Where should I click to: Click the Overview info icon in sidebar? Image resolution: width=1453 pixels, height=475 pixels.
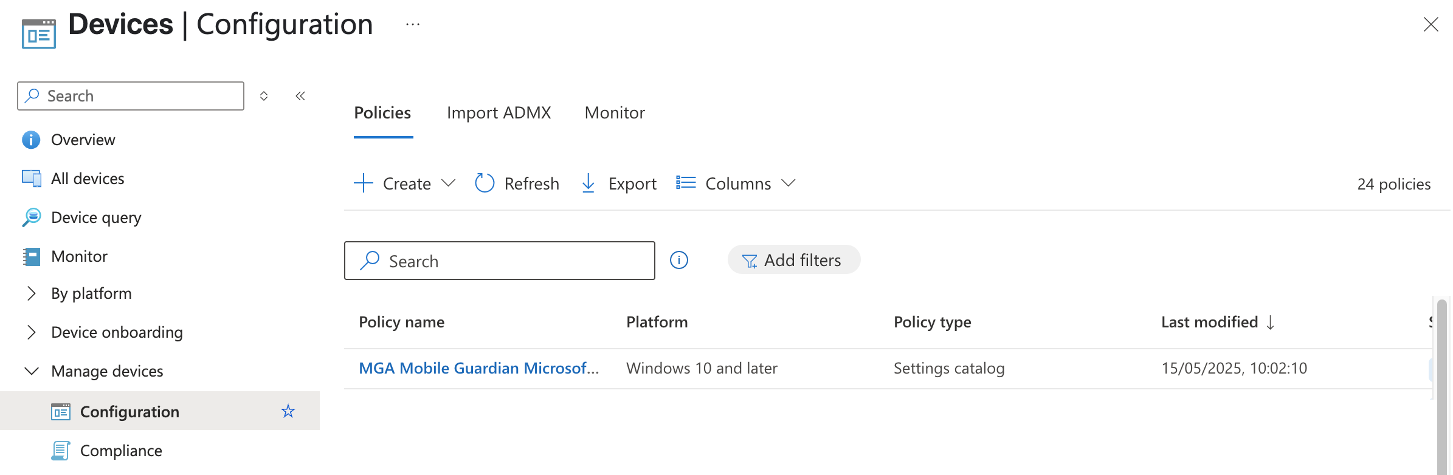coord(31,140)
